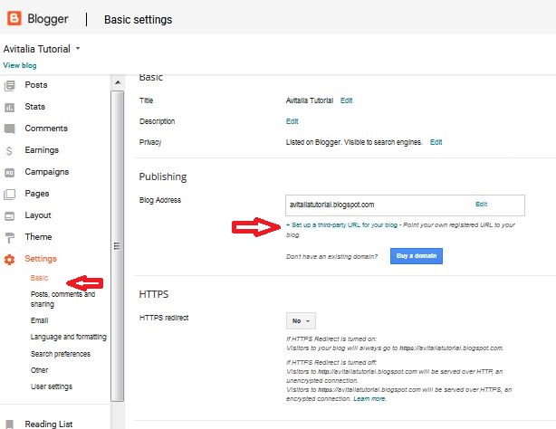Open Theme section
Viewport: 556px width, 429px height.
(38, 237)
